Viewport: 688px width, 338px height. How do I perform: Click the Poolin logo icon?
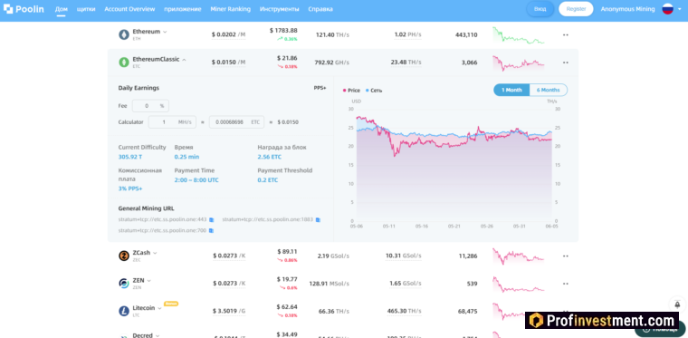click(8, 9)
